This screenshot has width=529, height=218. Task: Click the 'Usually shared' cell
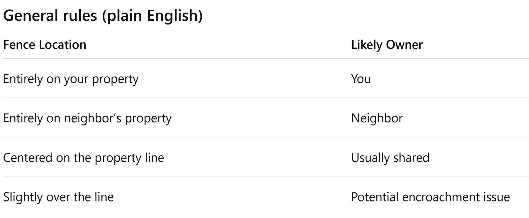coord(390,158)
